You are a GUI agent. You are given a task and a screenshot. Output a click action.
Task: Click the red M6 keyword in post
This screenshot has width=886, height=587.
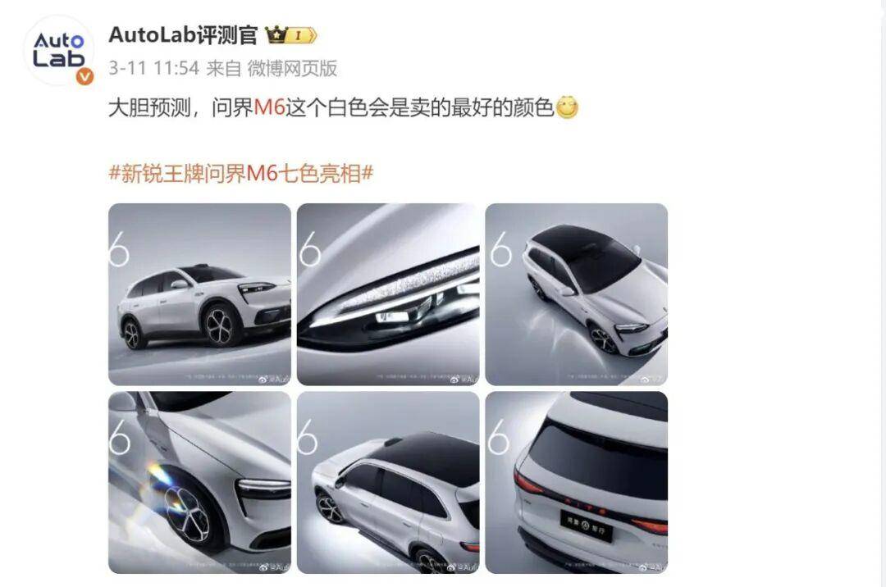click(x=270, y=107)
